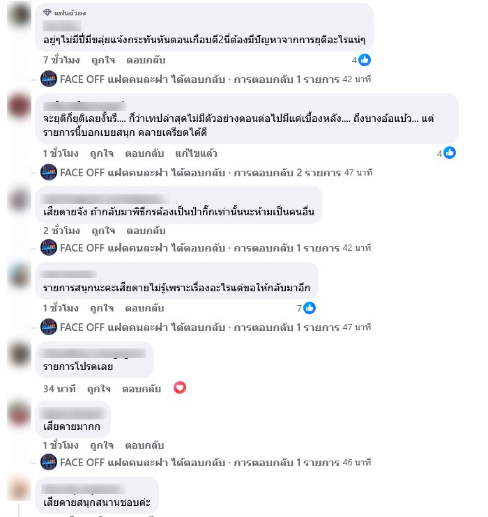Open FACE OFF reply thread under 2 ชั่วโมง comment
The height and width of the screenshot is (517, 488).
[x=215, y=247]
